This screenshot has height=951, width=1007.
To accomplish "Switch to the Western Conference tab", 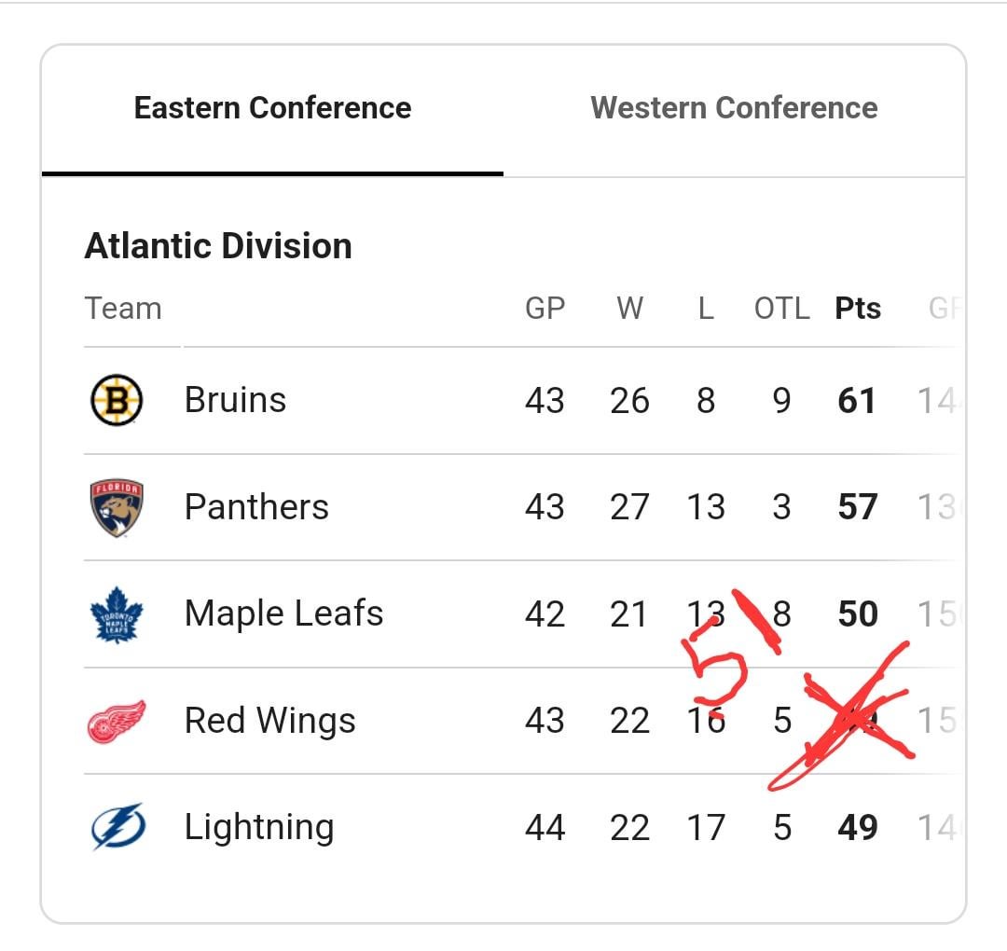I will pos(734,108).
